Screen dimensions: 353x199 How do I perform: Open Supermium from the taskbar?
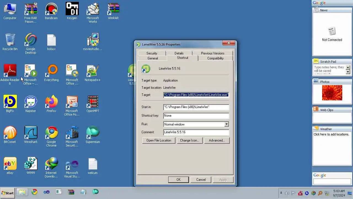(95, 192)
